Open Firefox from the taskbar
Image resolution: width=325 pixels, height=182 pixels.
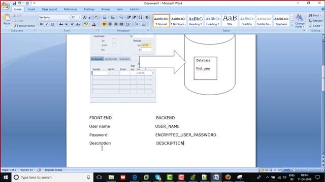pos(228,177)
